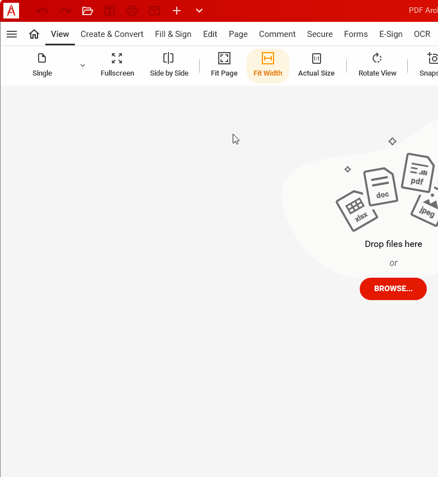Click the BROWSE... button
Screen dimensions: 438x477
tap(393, 289)
